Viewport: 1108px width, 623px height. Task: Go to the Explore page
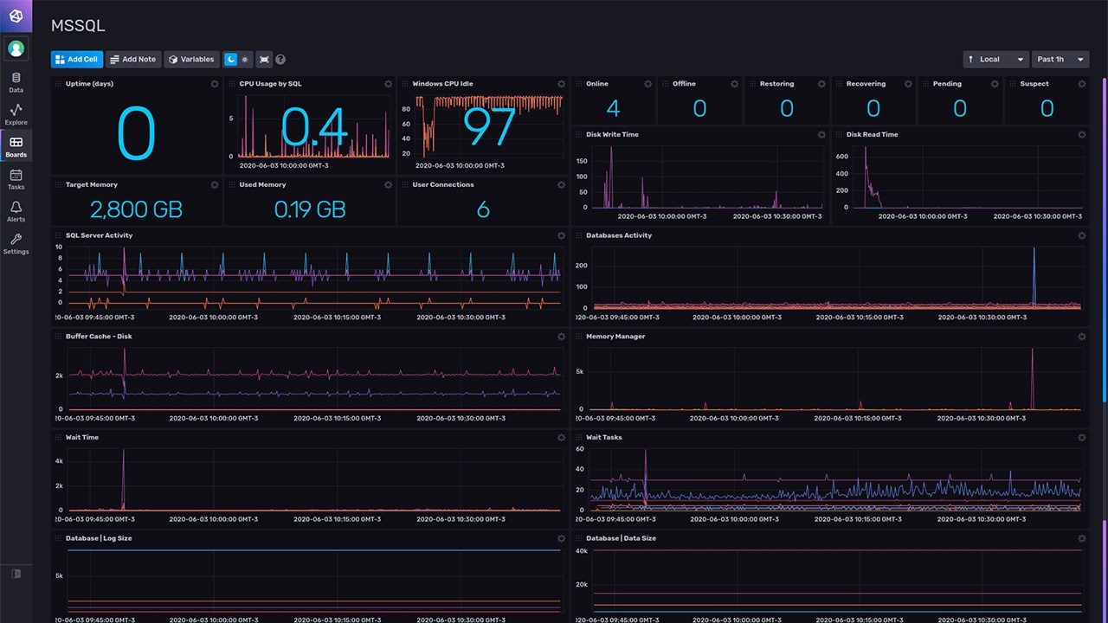pyautogui.click(x=16, y=114)
